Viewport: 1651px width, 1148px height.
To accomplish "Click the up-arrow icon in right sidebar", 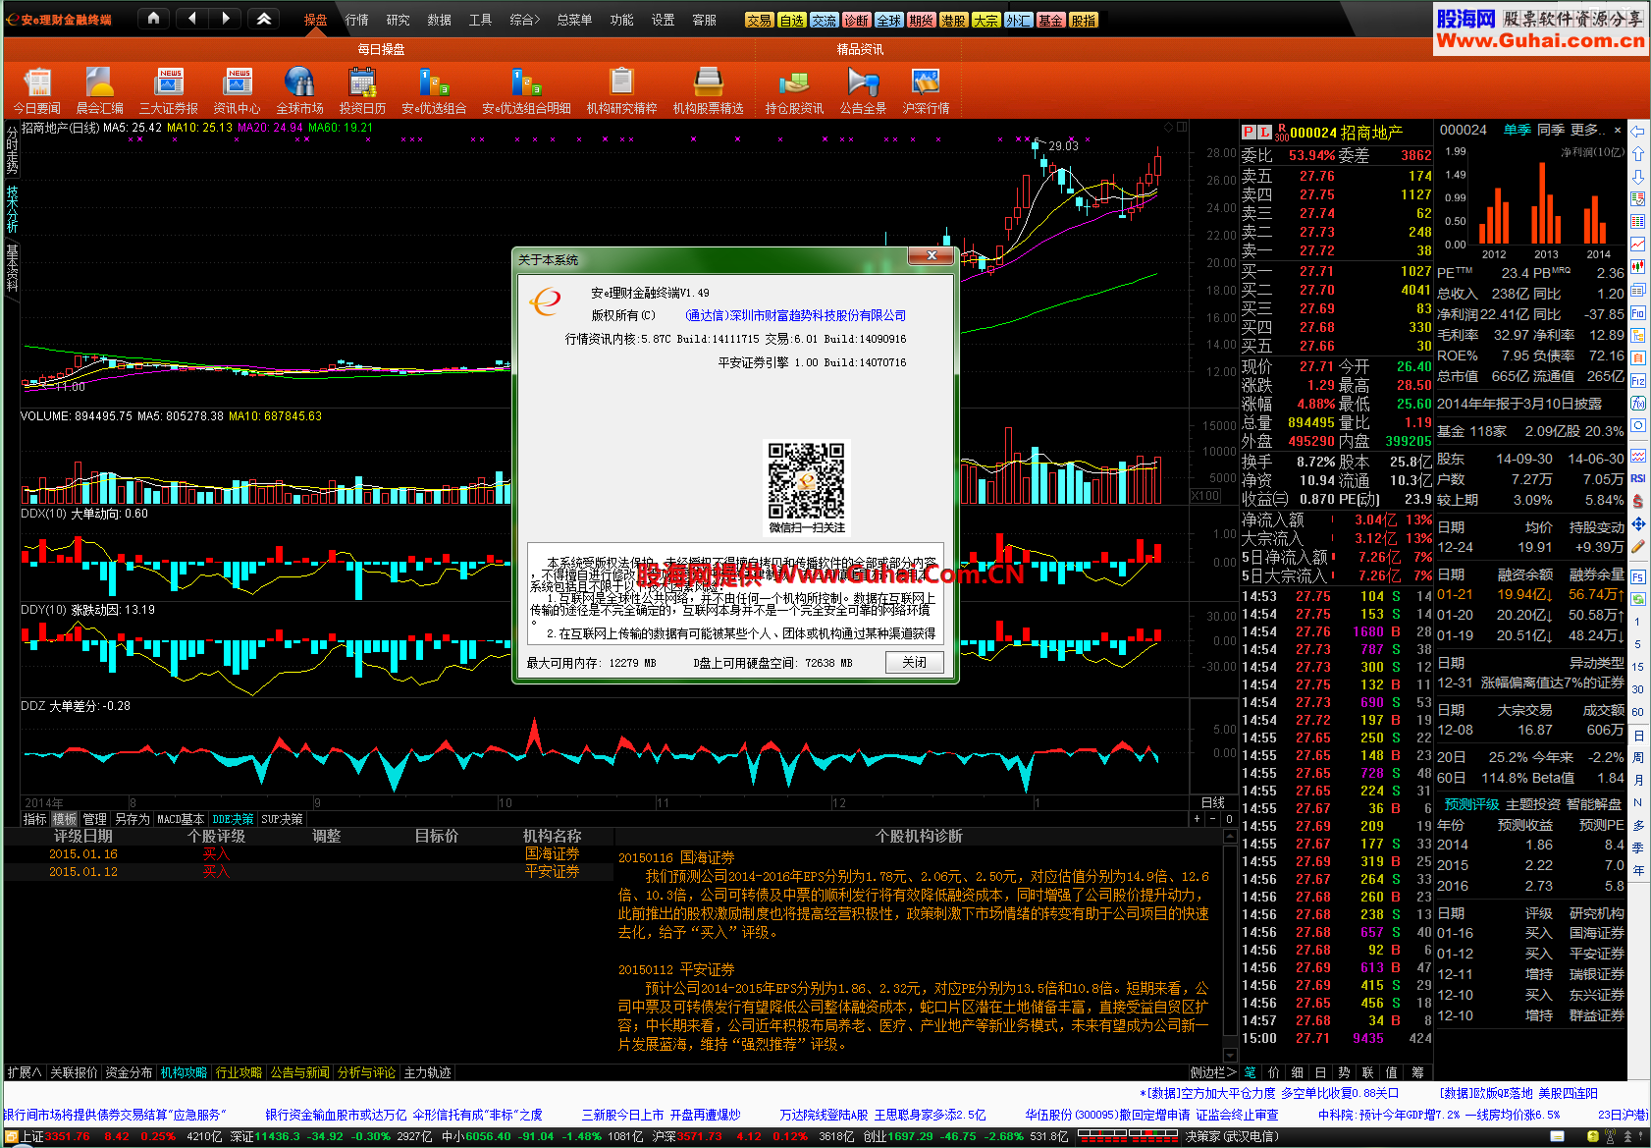I will pos(1638,153).
